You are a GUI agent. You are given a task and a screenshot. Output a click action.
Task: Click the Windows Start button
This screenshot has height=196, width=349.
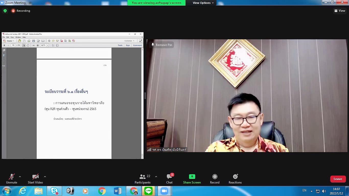tap(7, 191)
